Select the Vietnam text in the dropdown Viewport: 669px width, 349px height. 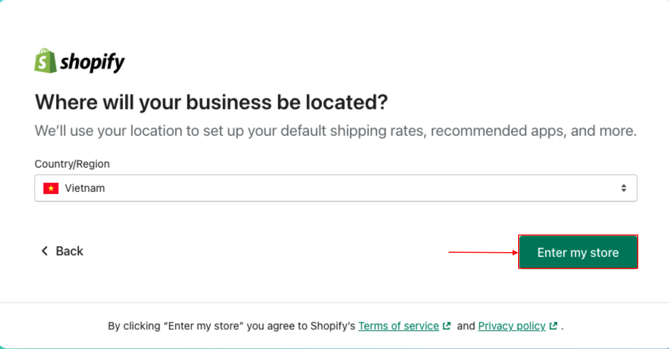[x=85, y=189]
